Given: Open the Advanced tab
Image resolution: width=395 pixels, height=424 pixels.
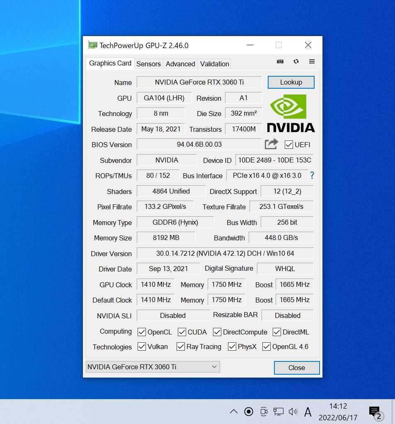Looking at the screenshot, I should click(x=180, y=64).
